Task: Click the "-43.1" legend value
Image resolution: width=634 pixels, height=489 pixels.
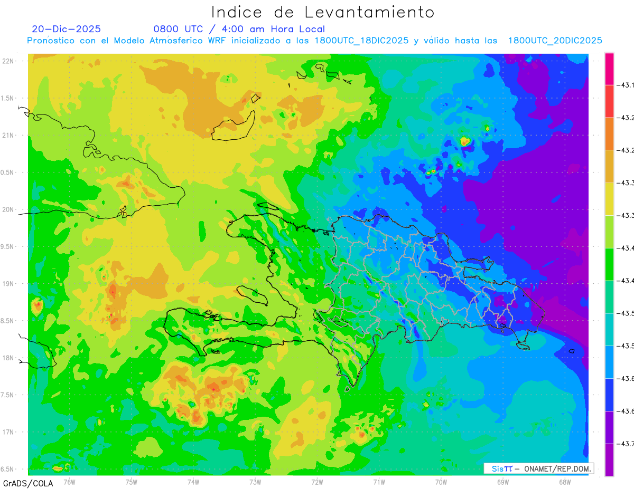Action: pos(625,85)
